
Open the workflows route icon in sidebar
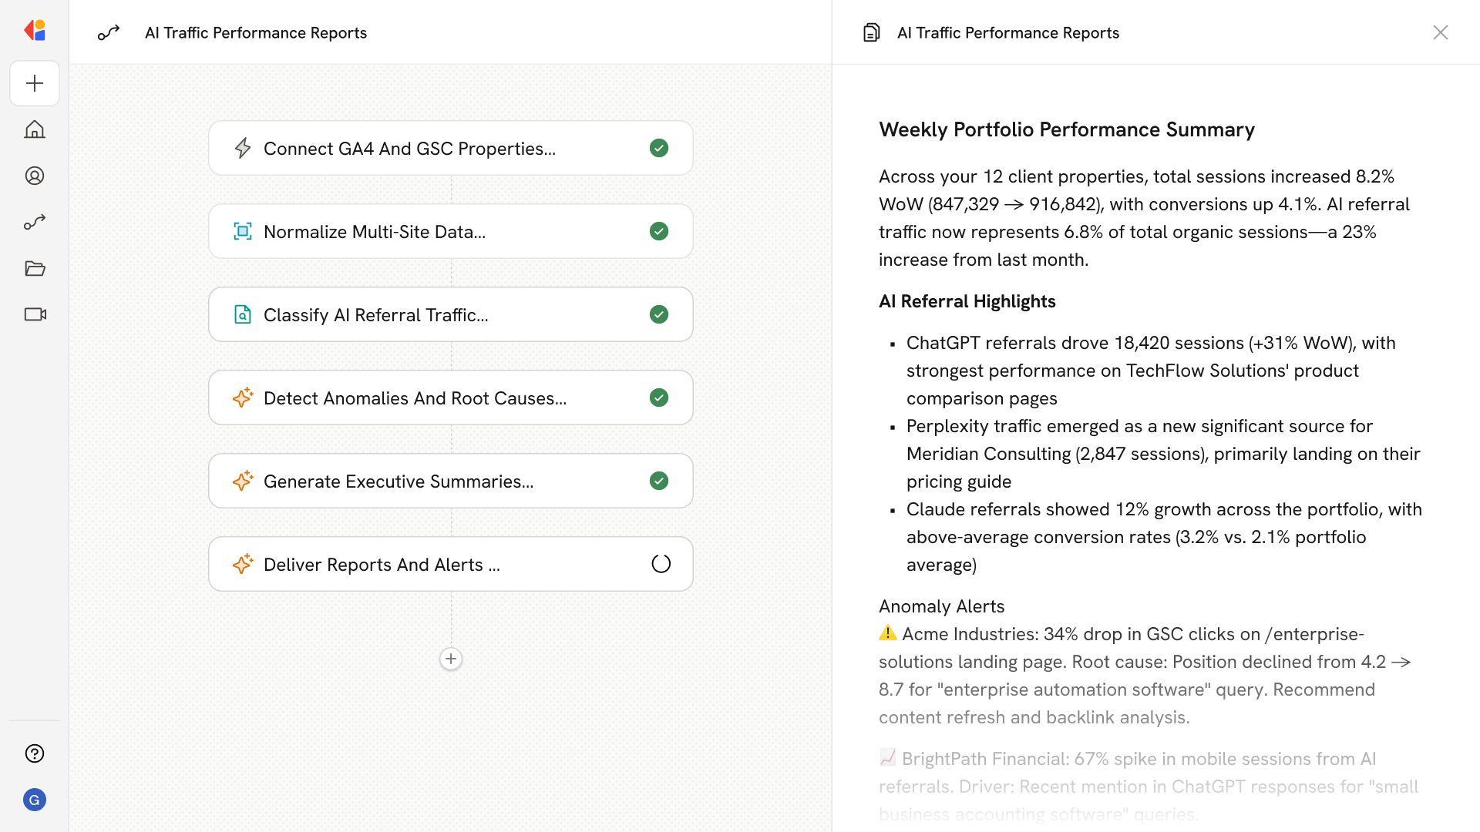(x=35, y=222)
